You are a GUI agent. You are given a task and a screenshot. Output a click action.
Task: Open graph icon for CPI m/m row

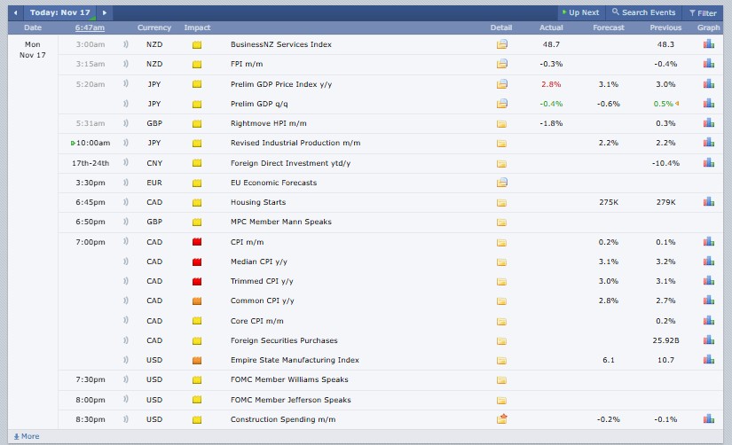coord(708,242)
